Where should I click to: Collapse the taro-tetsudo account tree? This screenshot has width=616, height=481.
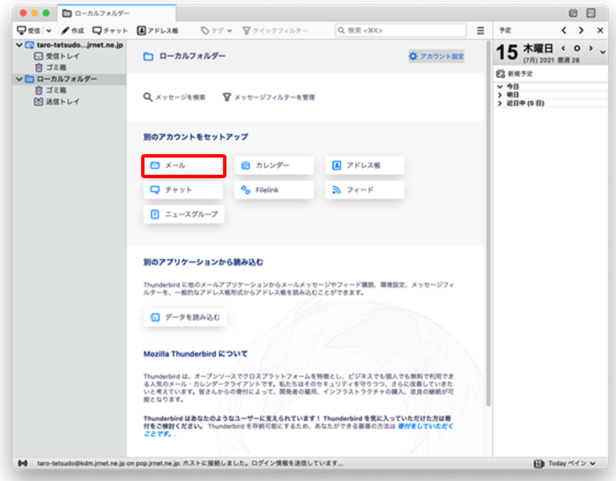click(19, 45)
